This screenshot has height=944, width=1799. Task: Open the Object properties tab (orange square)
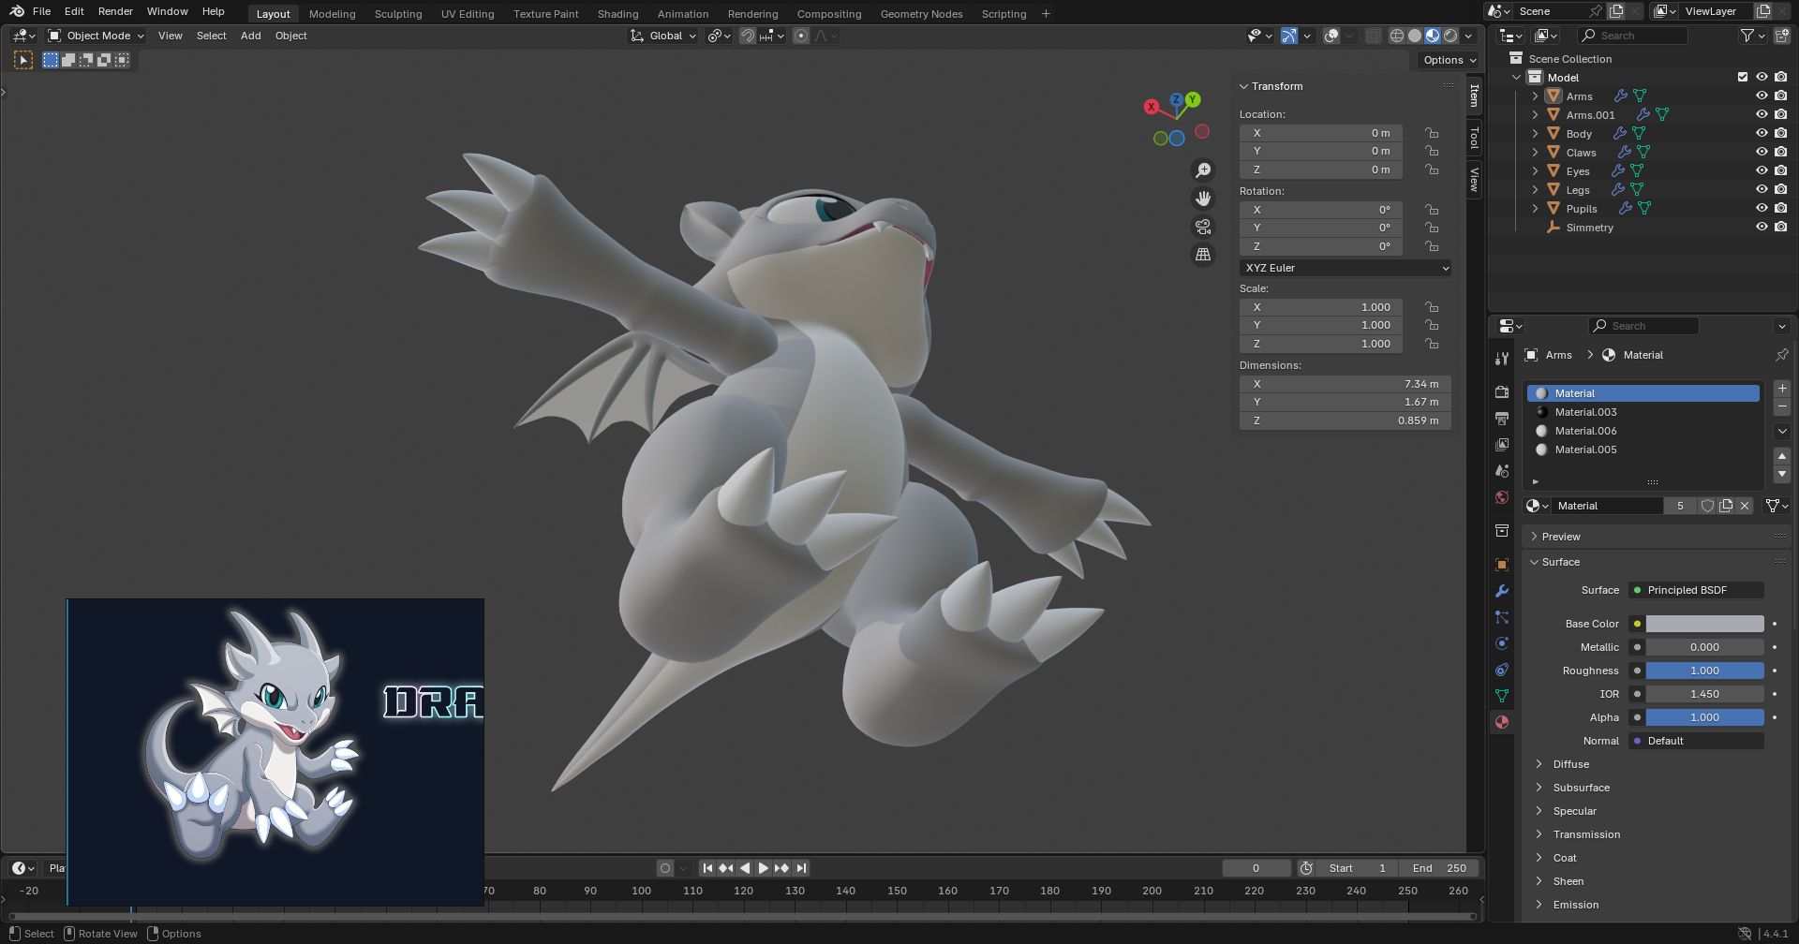pos(1502,565)
